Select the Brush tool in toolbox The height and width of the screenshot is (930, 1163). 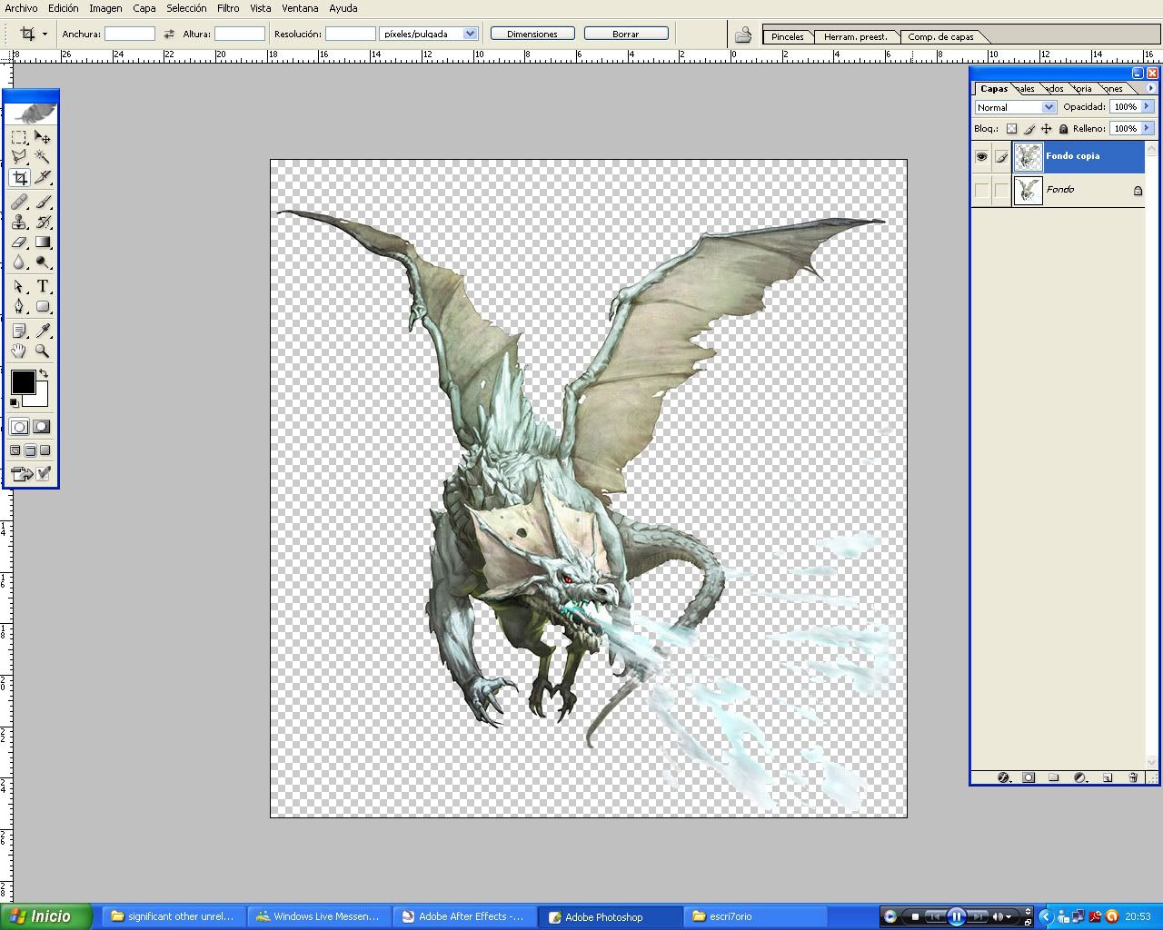[x=43, y=202]
